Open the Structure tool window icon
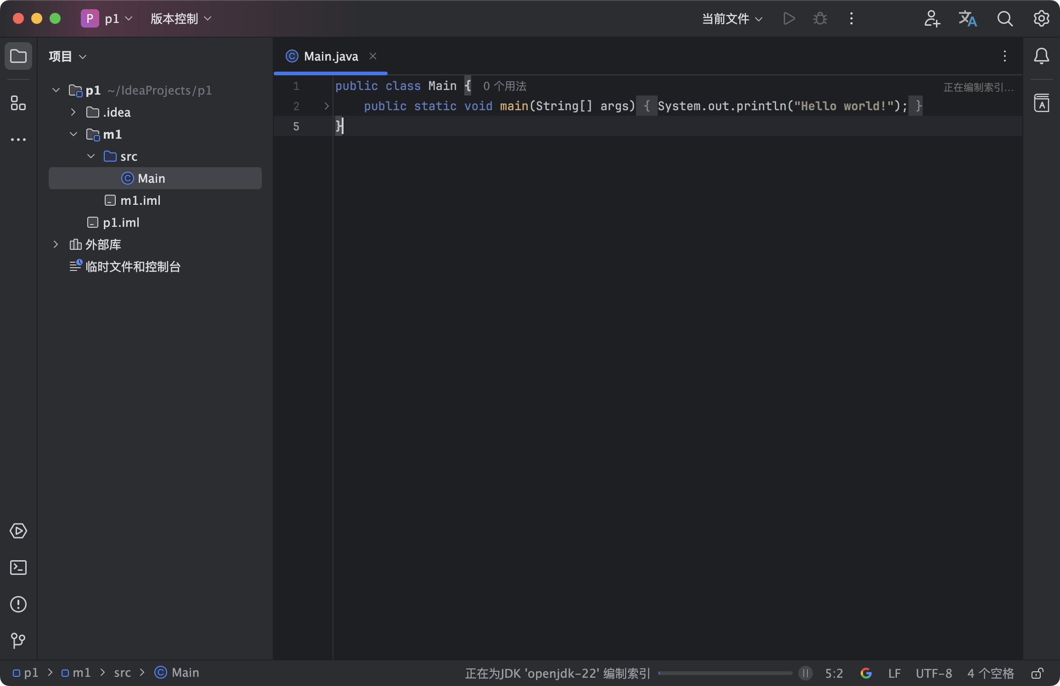The height and width of the screenshot is (686, 1060). pos(18,103)
